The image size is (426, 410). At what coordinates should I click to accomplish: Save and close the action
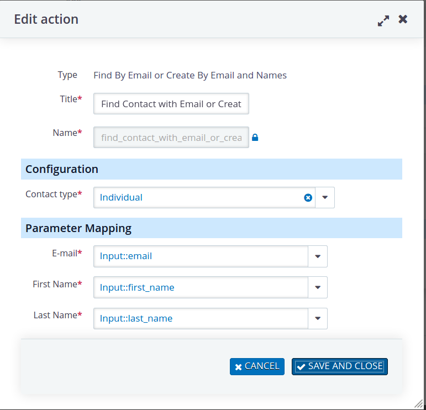340,366
